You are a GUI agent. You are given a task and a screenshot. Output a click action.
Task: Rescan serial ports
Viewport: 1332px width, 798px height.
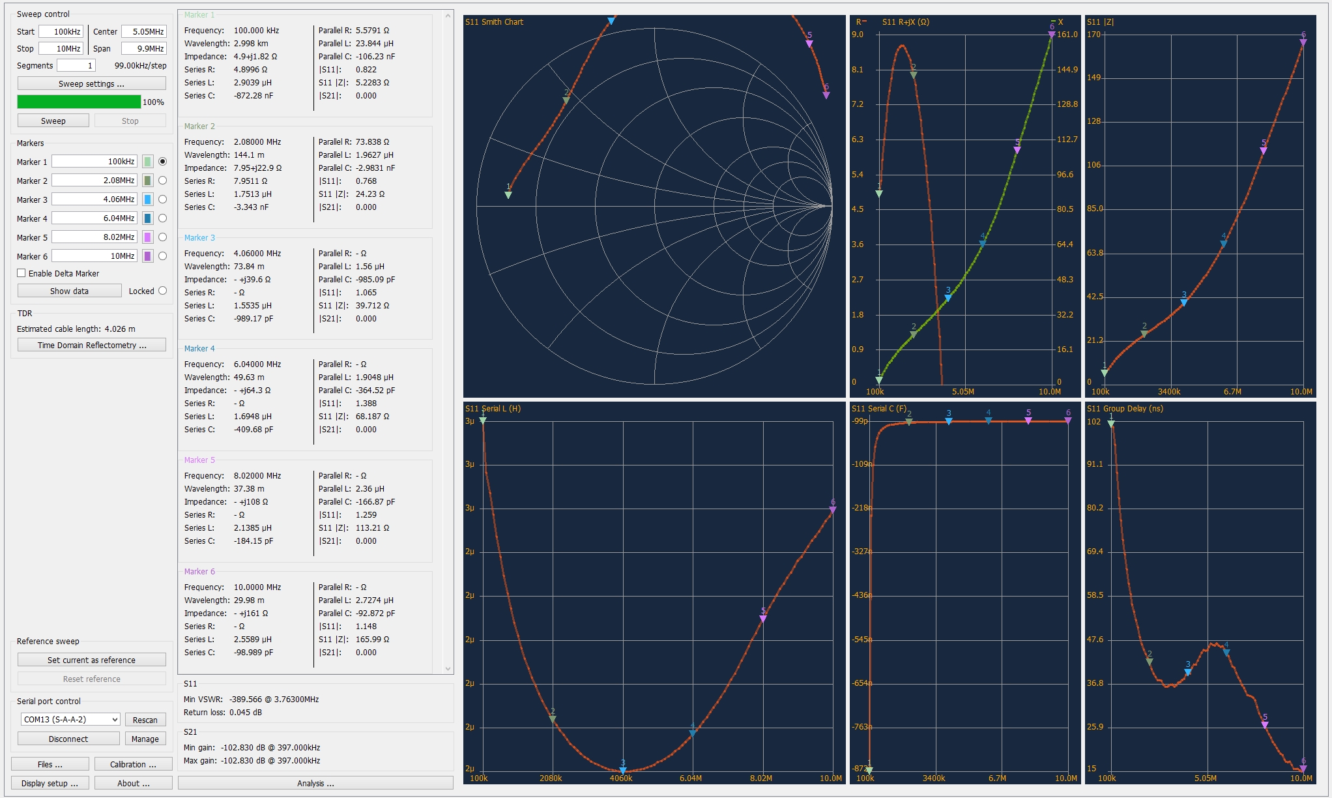click(x=145, y=720)
